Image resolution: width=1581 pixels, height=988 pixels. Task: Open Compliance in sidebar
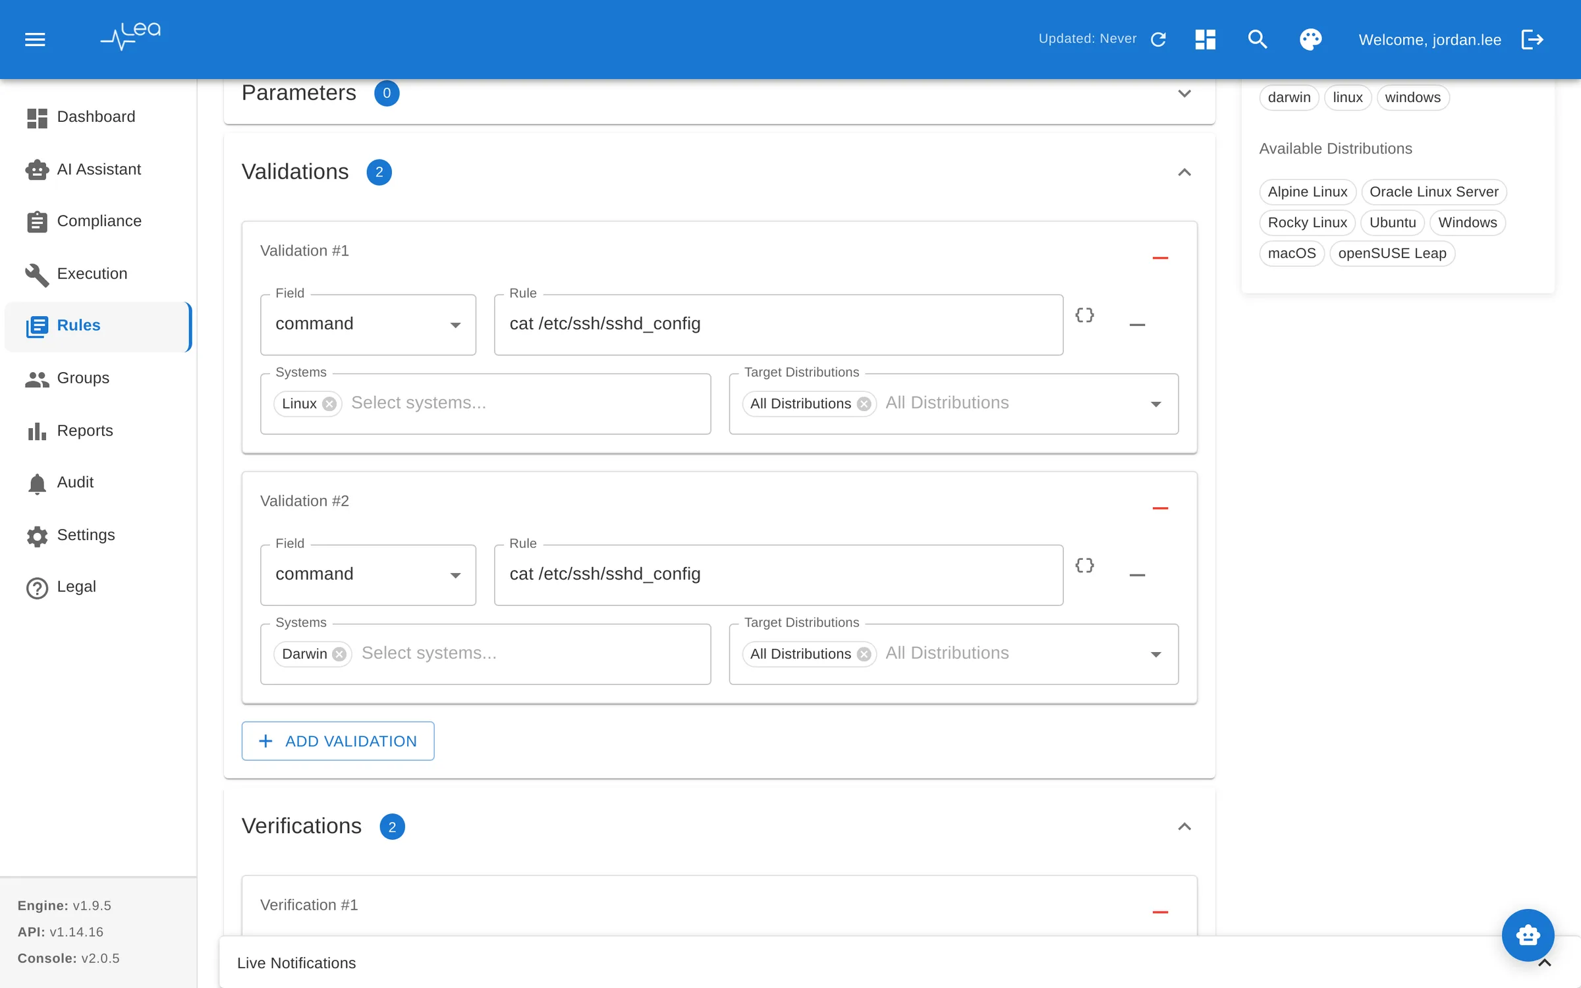tap(97, 221)
